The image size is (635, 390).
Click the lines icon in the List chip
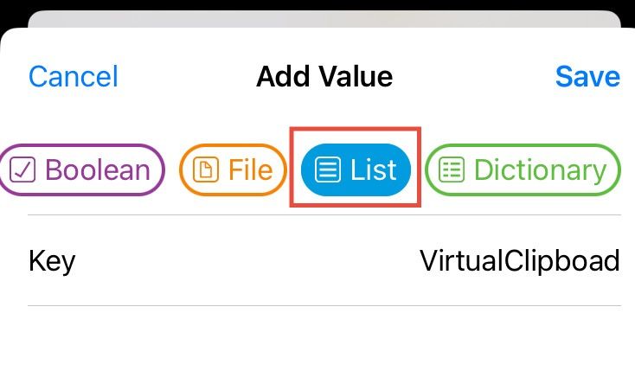(x=328, y=169)
